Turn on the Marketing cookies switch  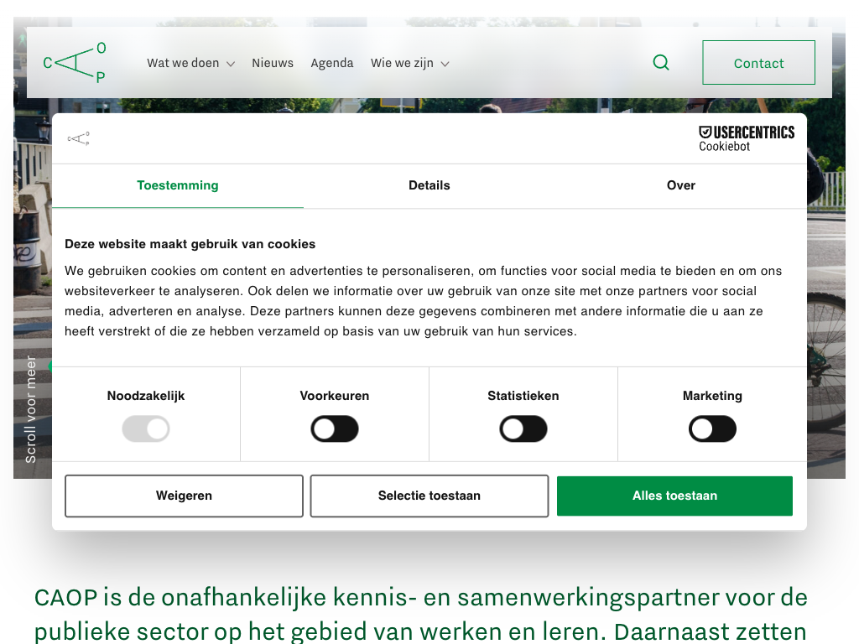tap(712, 428)
